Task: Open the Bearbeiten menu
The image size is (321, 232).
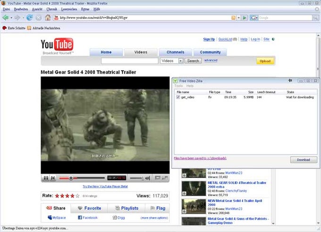Action: pyautogui.click(x=21, y=9)
